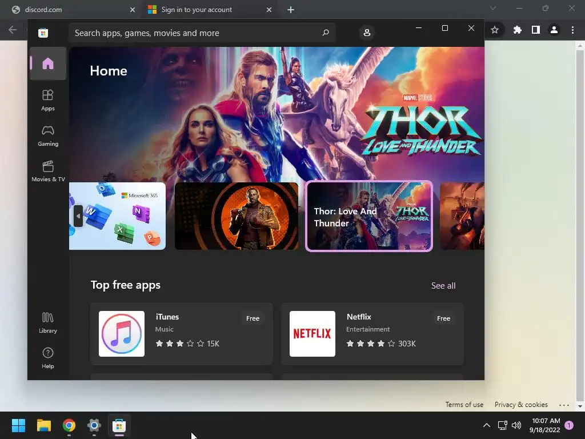Close the Sign in to your account tab

[269, 10]
